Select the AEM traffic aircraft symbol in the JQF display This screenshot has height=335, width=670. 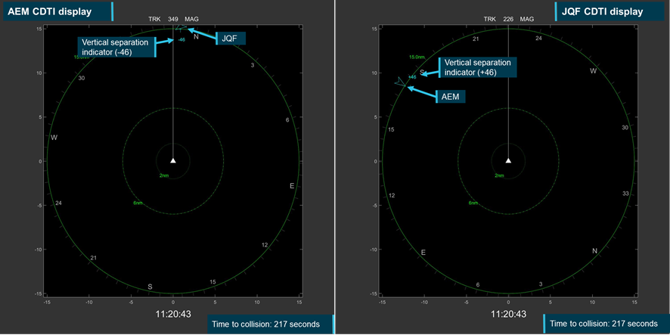(x=400, y=81)
